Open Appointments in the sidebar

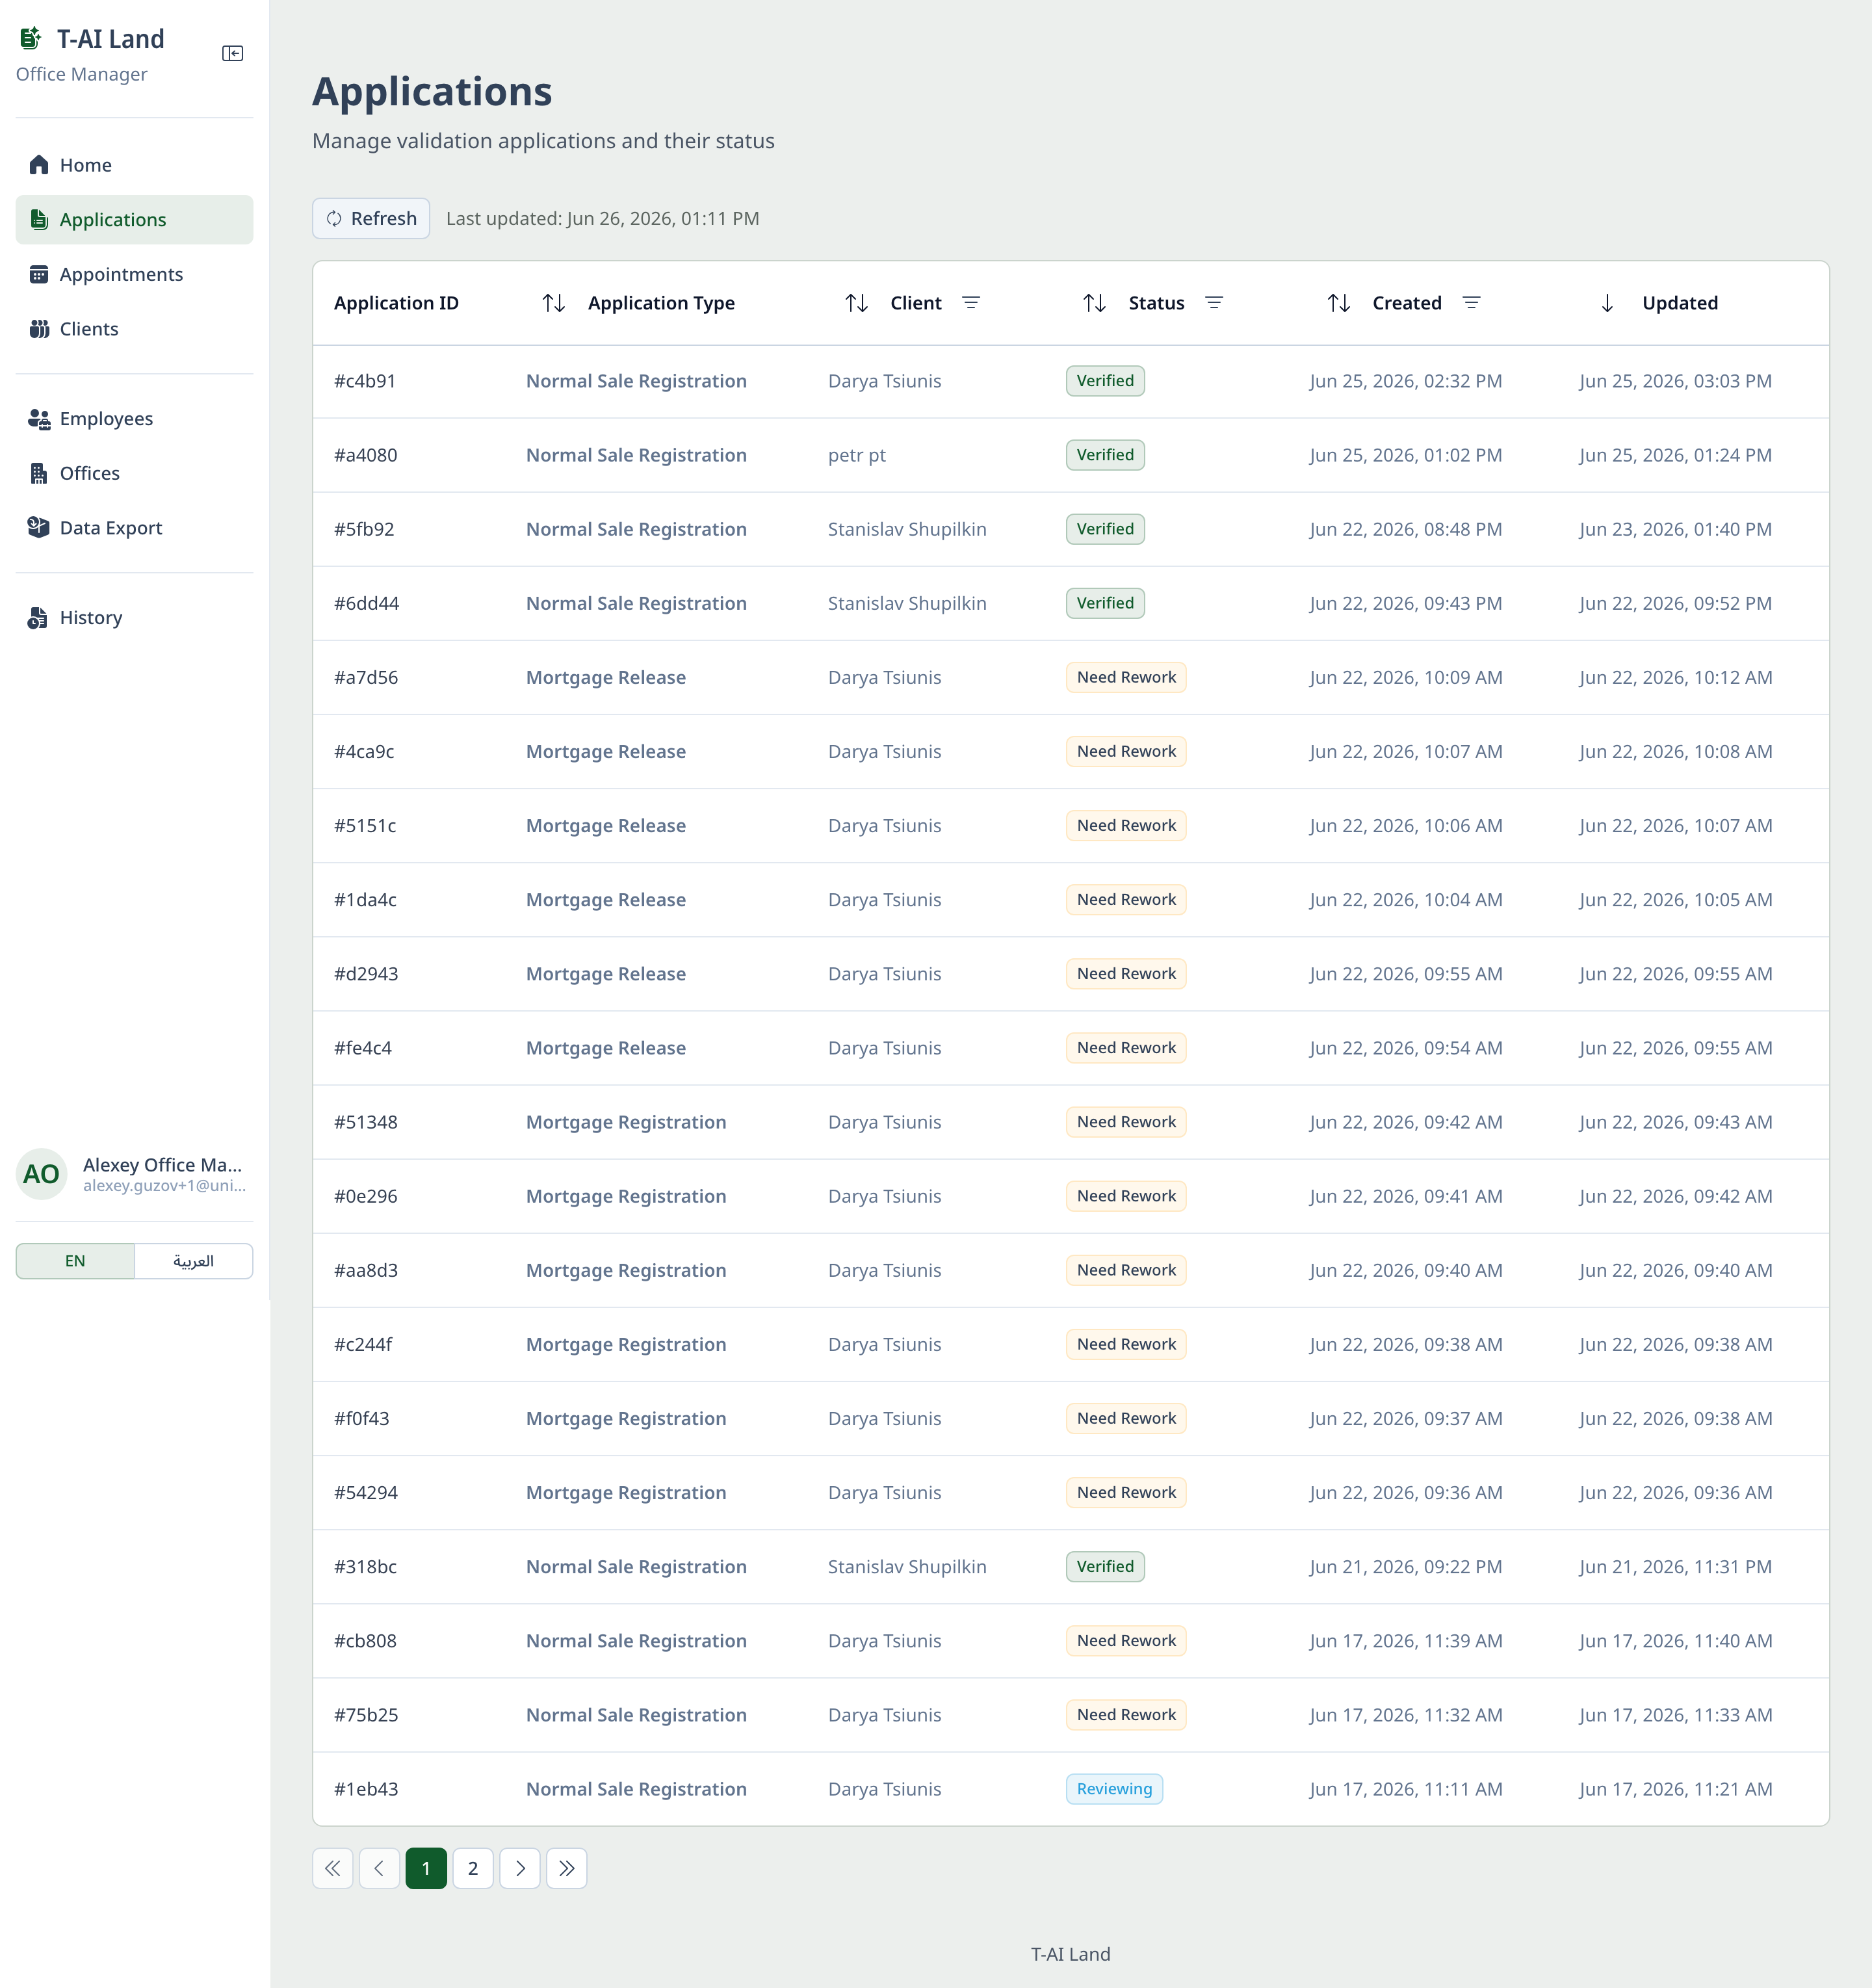(x=135, y=274)
